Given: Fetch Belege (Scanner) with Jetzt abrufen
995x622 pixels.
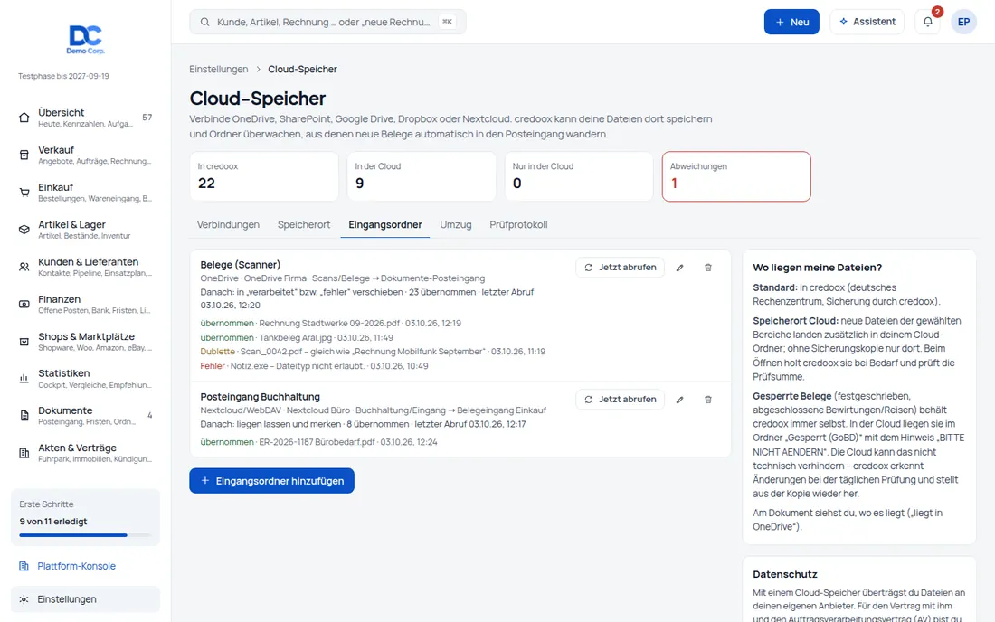Looking at the screenshot, I should [x=620, y=268].
